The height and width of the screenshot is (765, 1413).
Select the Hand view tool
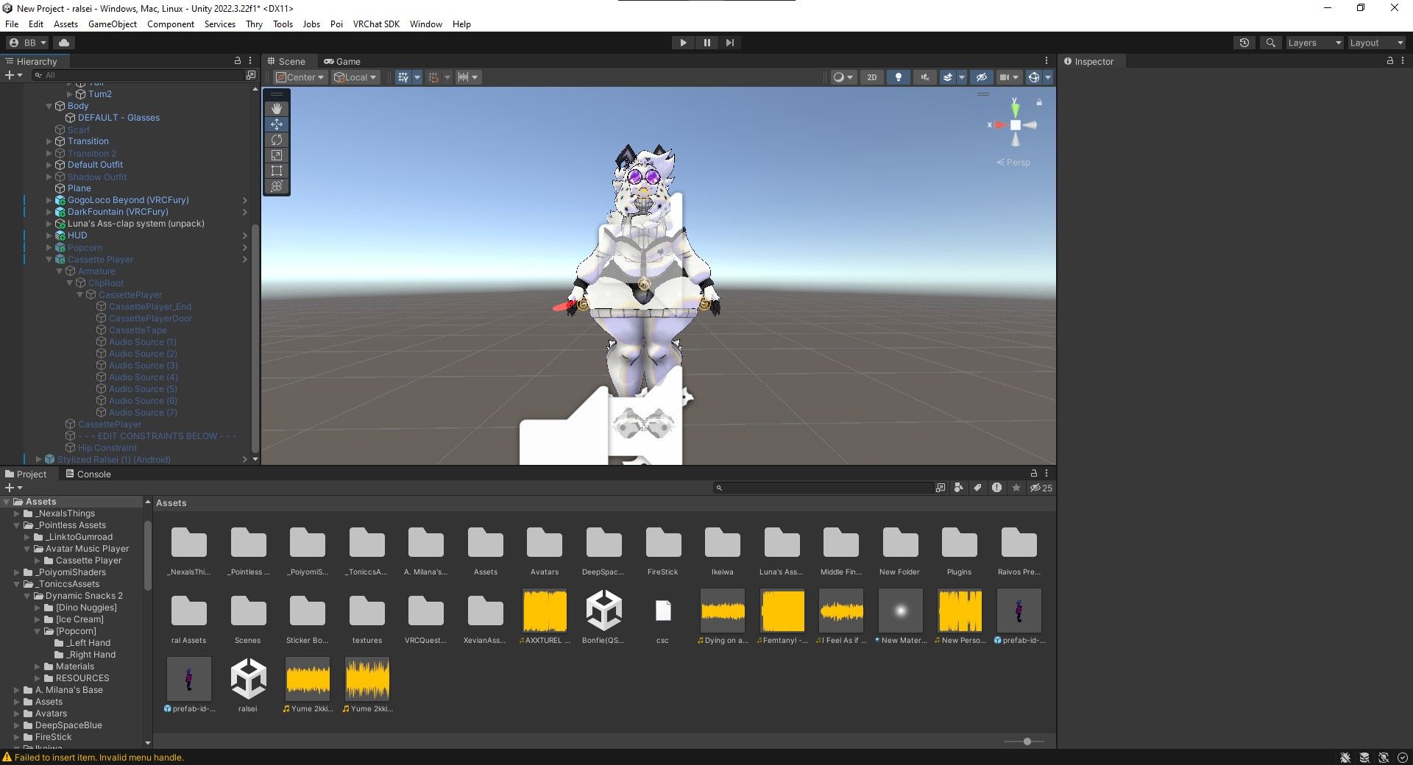(x=277, y=109)
